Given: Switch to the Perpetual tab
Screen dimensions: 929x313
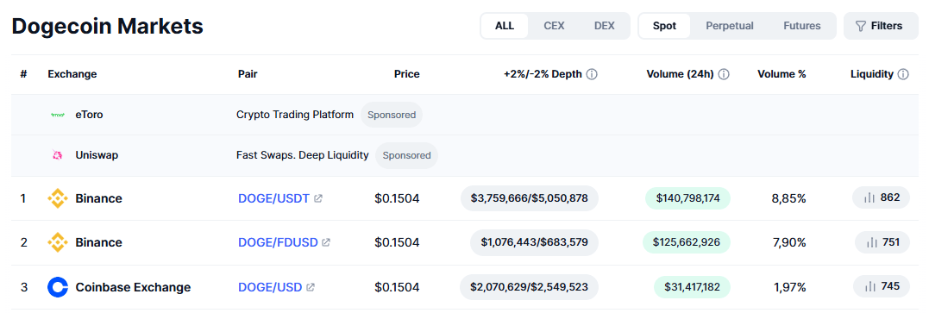Looking at the screenshot, I should [730, 26].
